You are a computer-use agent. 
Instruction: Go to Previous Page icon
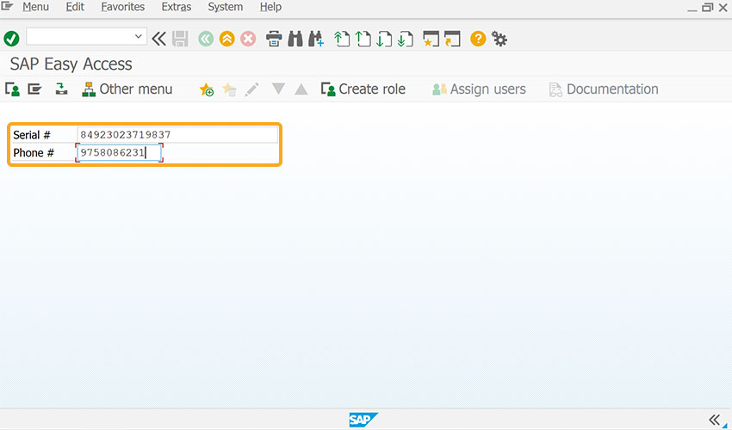[363, 39]
